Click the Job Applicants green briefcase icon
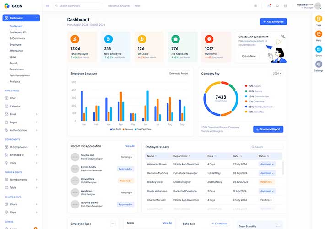Image resolution: width=325 pixels, height=229 pixels. [x=175, y=39]
